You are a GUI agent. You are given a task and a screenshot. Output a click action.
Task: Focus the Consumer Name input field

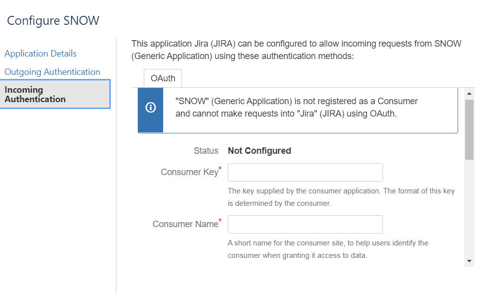pos(305,224)
